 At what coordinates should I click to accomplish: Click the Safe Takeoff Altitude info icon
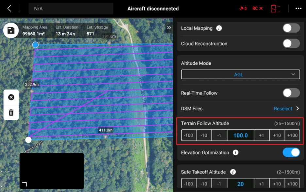tap(232, 172)
